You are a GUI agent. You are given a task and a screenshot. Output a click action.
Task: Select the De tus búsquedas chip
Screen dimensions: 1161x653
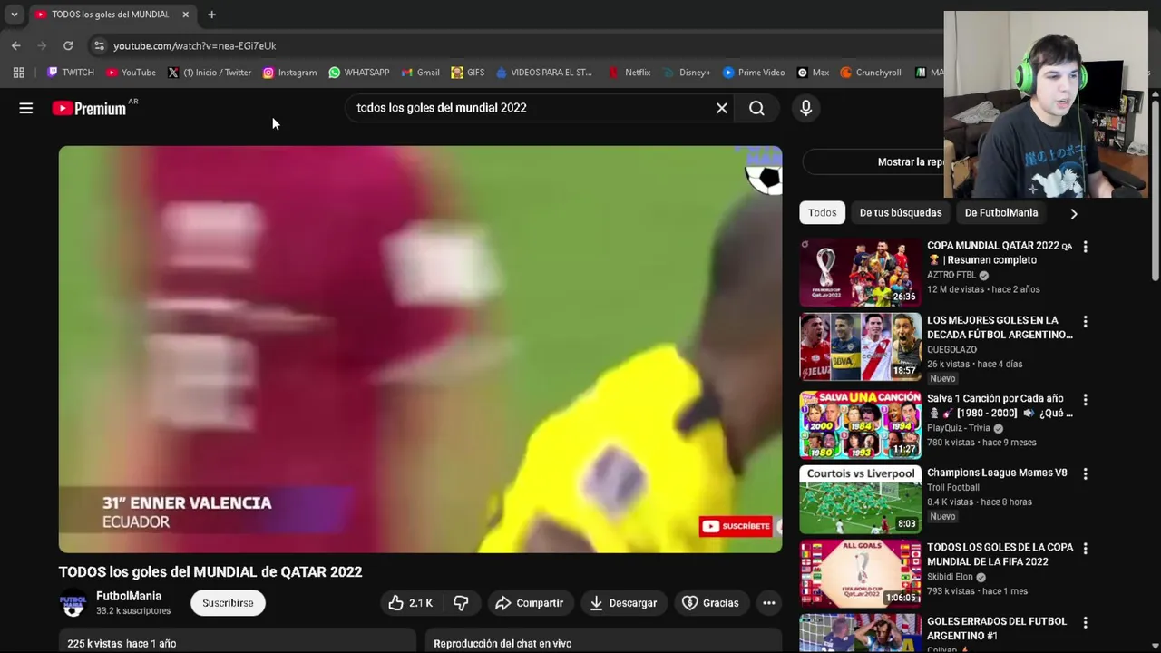[901, 213]
